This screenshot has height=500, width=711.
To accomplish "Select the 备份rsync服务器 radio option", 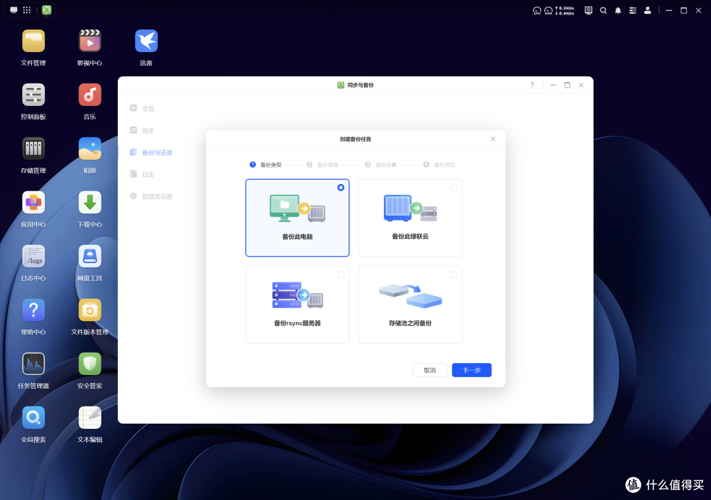I will (x=340, y=274).
